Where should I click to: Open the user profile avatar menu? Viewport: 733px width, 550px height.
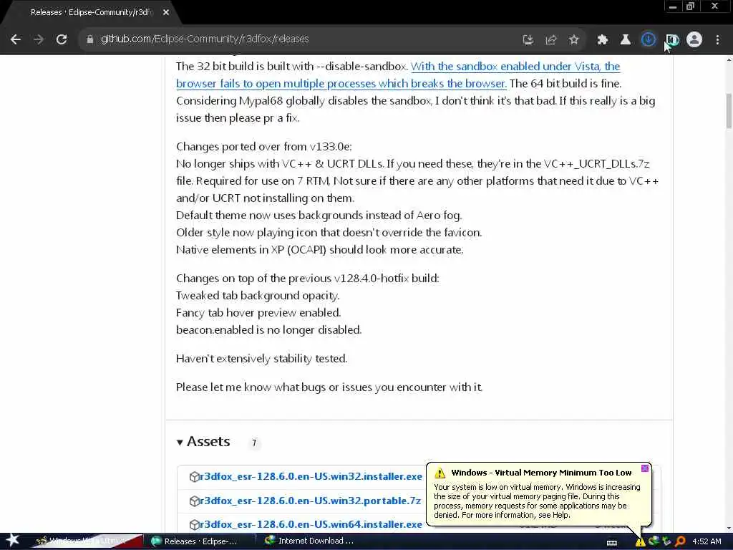click(x=694, y=40)
